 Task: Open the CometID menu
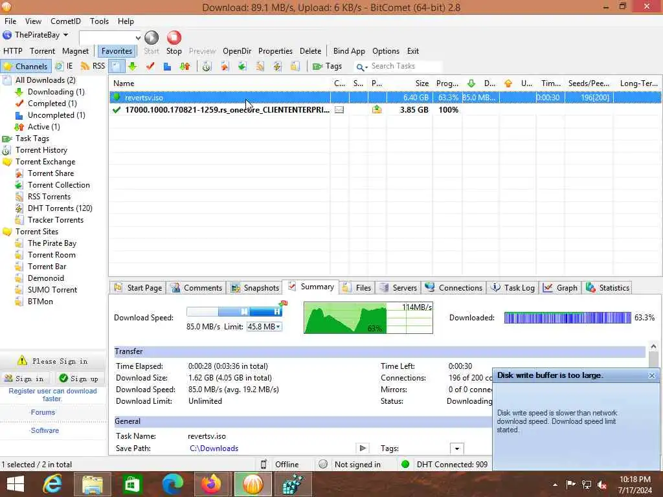[x=65, y=21]
